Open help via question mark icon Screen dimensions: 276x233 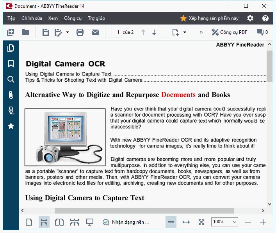pyautogui.click(x=265, y=18)
